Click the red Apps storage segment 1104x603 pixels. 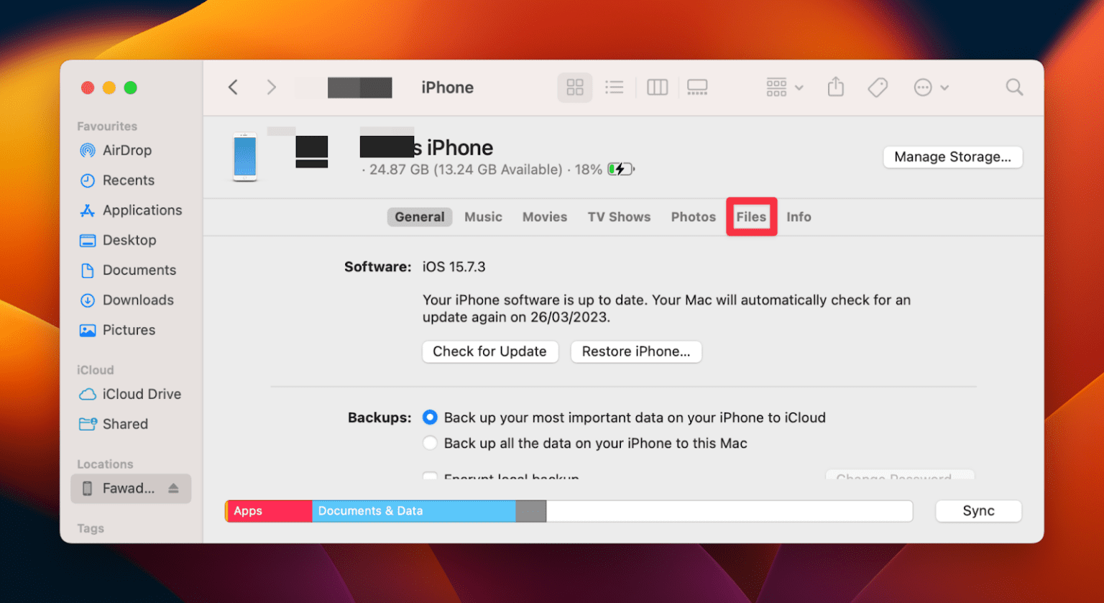tap(270, 511)
